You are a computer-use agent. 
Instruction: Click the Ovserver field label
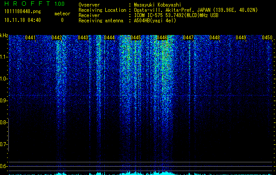coord(89,5)
